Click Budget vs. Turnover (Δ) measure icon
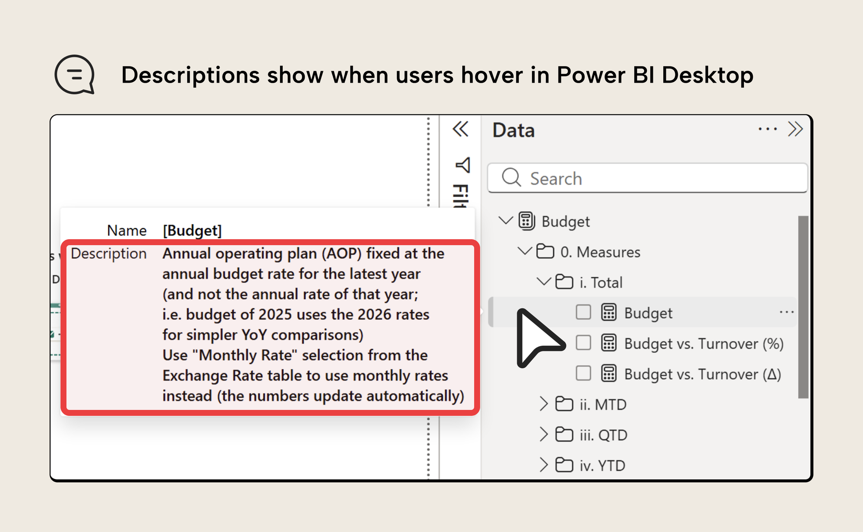Screen dimensions: 863x532 point(609,374)
